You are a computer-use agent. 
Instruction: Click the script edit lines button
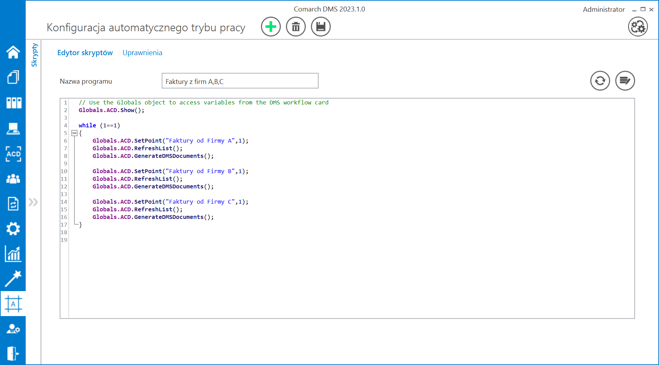pos(625,81)
